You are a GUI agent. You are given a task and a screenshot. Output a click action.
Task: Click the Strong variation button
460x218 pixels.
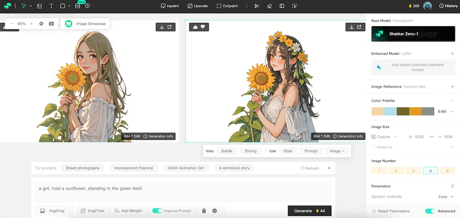pos(250,151)
